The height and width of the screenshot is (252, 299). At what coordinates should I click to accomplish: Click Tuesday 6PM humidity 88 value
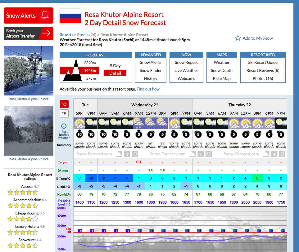point(79,194)
